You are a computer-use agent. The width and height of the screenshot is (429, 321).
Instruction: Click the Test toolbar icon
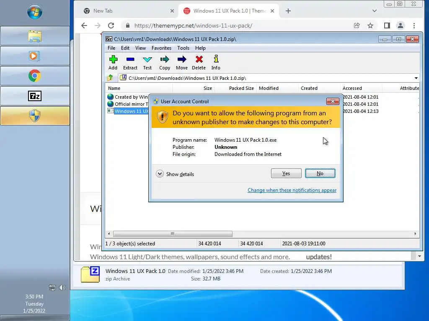pyautogui.click(x=147, y=63)
